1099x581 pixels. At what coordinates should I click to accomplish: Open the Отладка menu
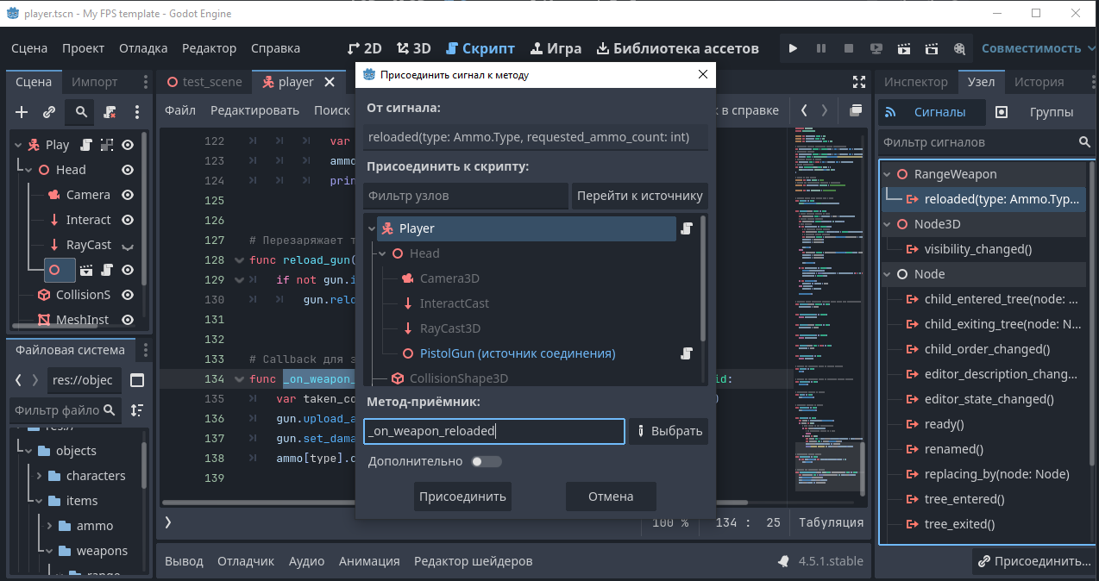click(x=143, y=48)
